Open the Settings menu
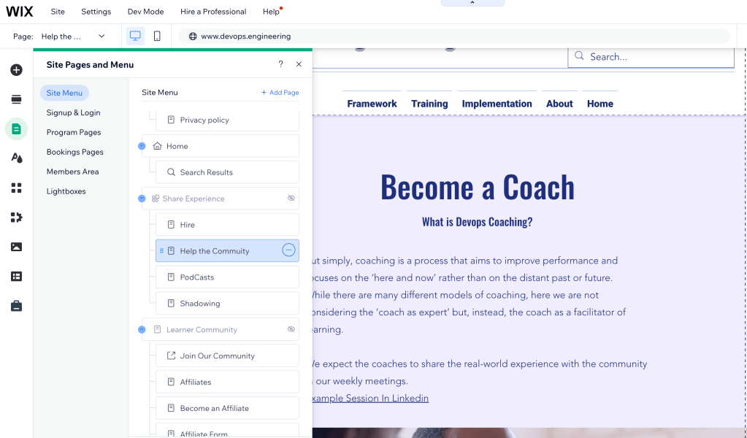The width and height of the screenshot is (747, 438). (96, 12)
